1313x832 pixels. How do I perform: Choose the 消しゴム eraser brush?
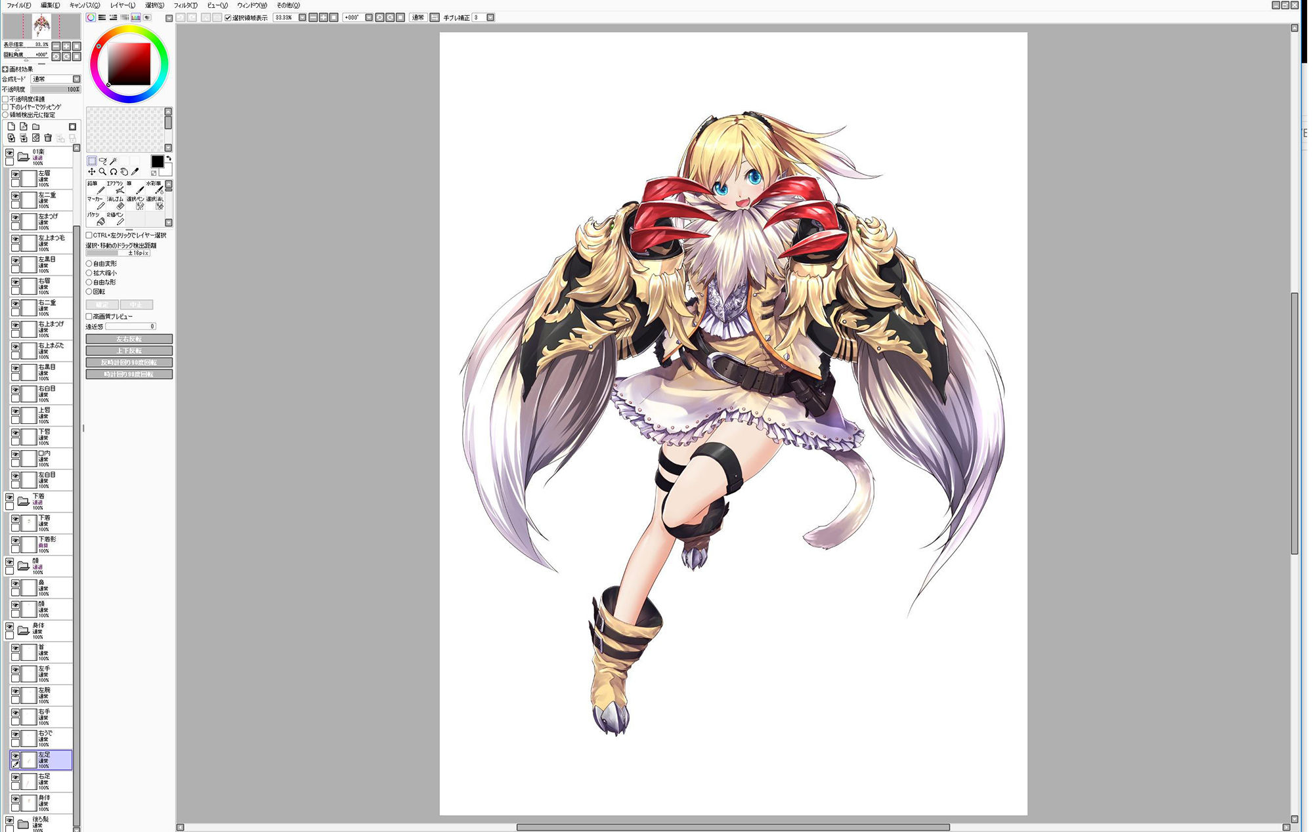pos(116,203)
